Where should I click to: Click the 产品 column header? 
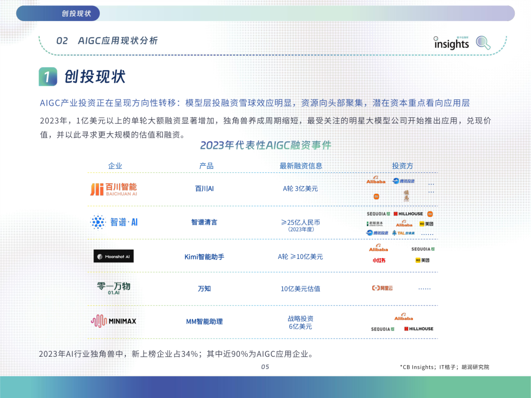[206, 166]
